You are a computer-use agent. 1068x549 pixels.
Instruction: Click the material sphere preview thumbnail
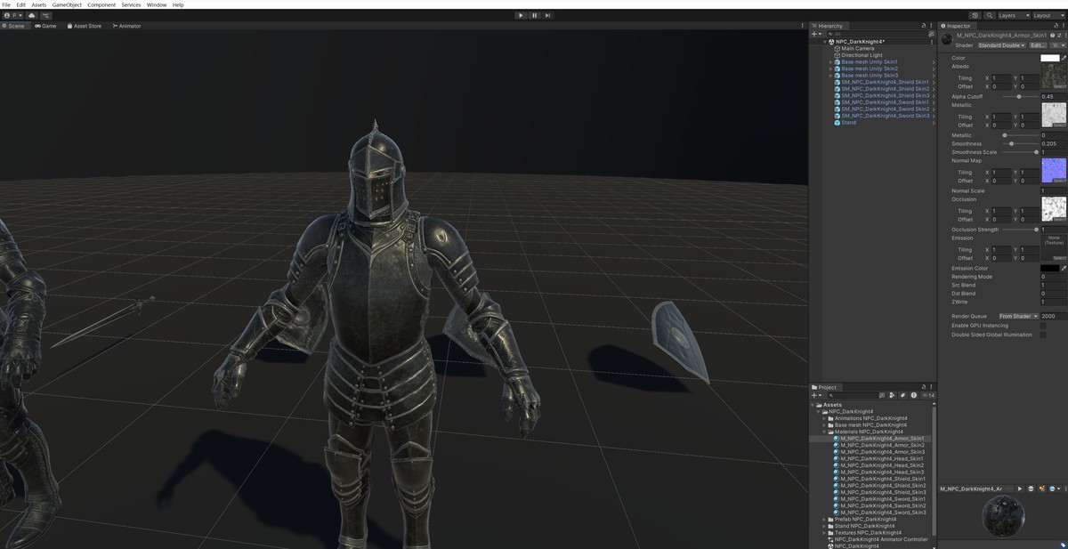(1003, 517)
